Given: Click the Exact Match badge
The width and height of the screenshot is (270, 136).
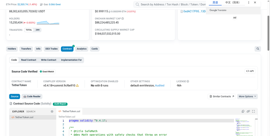Looking at the screenshot, I should [x=47, y=72].
